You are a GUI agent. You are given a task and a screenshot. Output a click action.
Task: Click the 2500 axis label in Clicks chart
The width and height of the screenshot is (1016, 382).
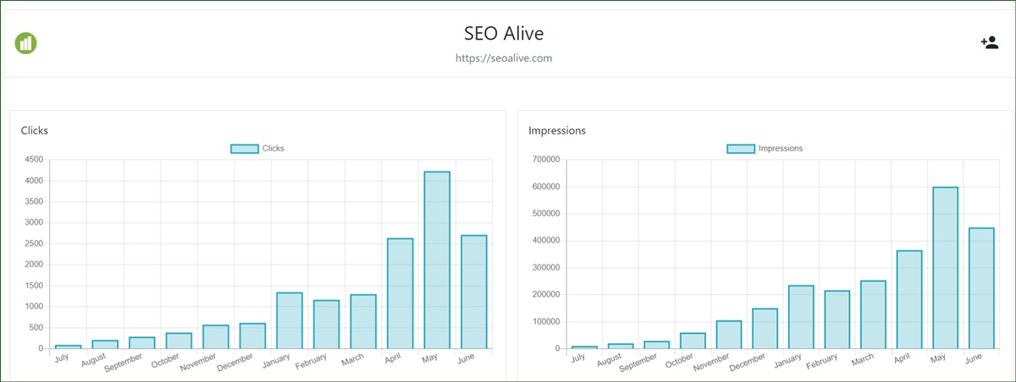point(33,243)
